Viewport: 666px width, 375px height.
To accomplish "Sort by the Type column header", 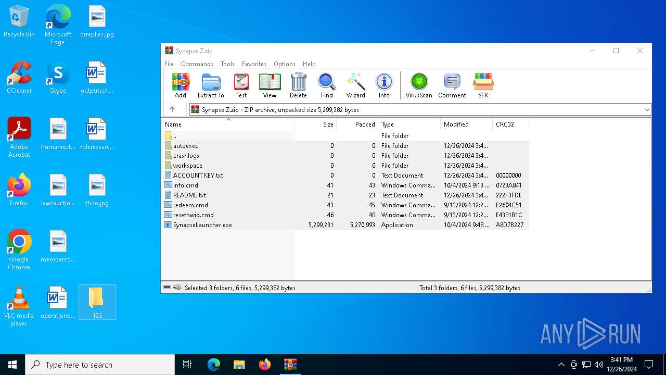I will pyautogui.click(x=409, y=124).
